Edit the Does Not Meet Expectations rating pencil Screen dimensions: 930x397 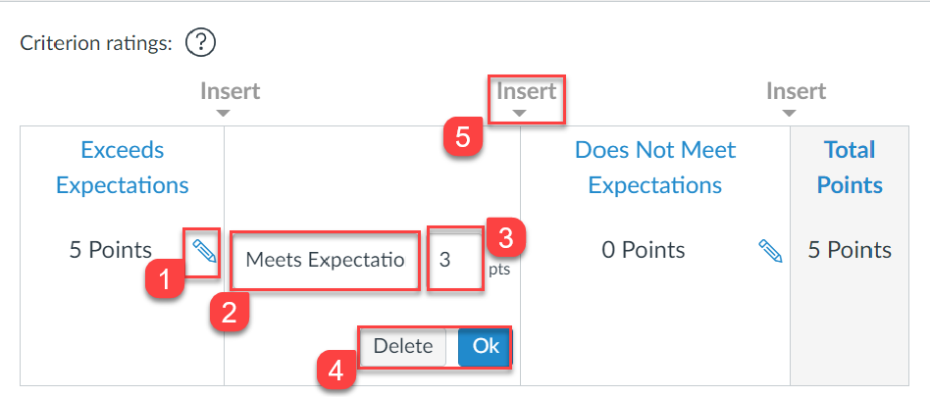pos(770,251)
